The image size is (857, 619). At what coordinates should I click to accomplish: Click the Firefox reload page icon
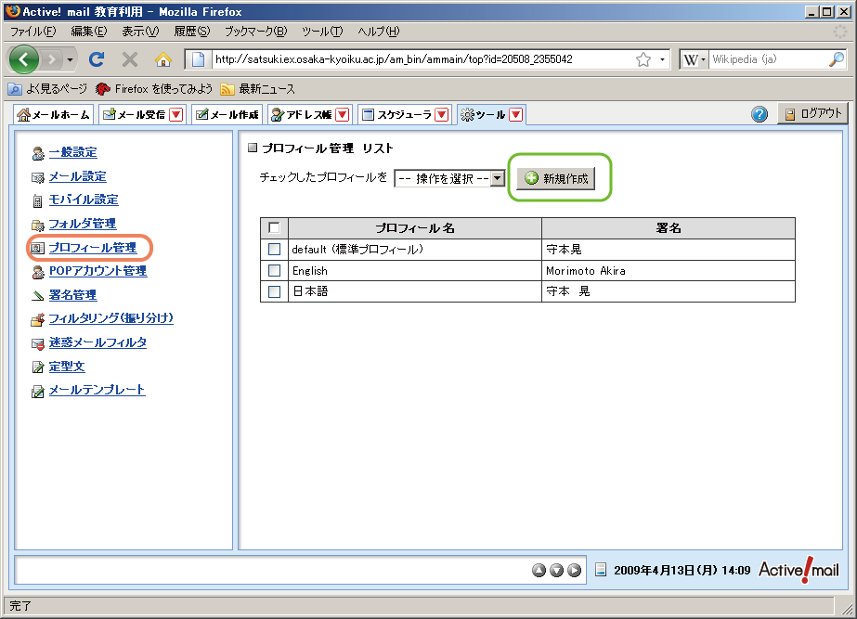click(96, 59)
